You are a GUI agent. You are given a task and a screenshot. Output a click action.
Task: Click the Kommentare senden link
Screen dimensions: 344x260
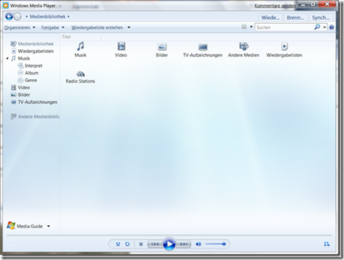[x=275, y=5]
